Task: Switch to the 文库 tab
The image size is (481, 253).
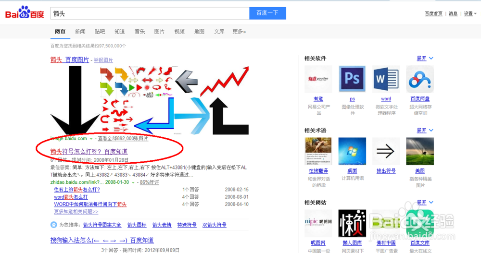Action: click(219, 32)
